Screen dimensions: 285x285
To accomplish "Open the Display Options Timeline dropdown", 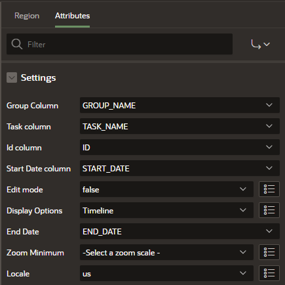I will point(166,210).
